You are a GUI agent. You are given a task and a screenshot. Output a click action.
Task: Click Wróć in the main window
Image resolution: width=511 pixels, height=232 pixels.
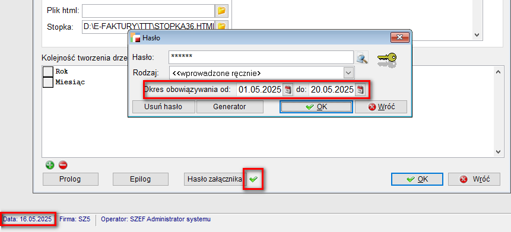(474, 179)
